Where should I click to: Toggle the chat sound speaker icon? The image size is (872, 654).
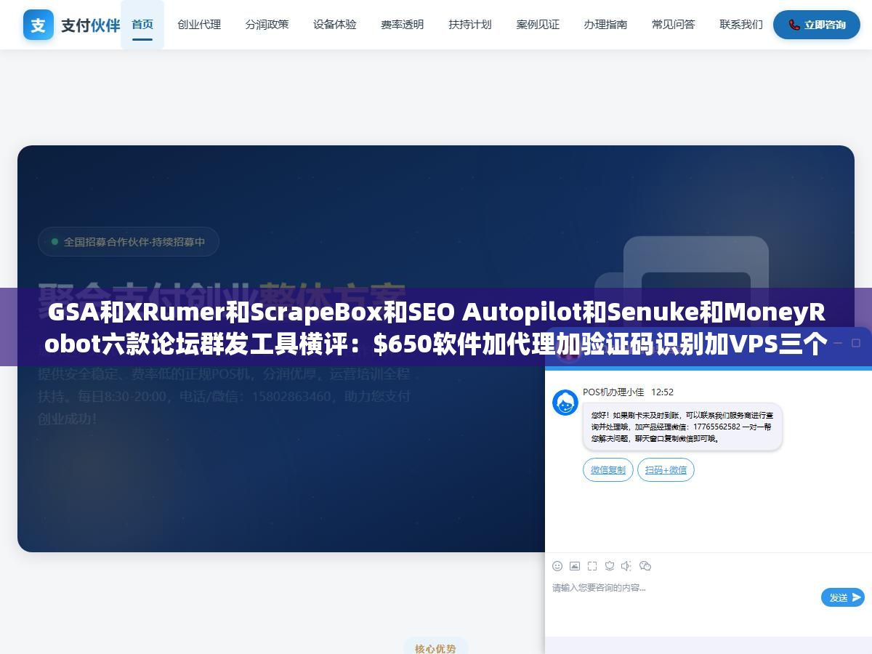click(x=627, y=565)
